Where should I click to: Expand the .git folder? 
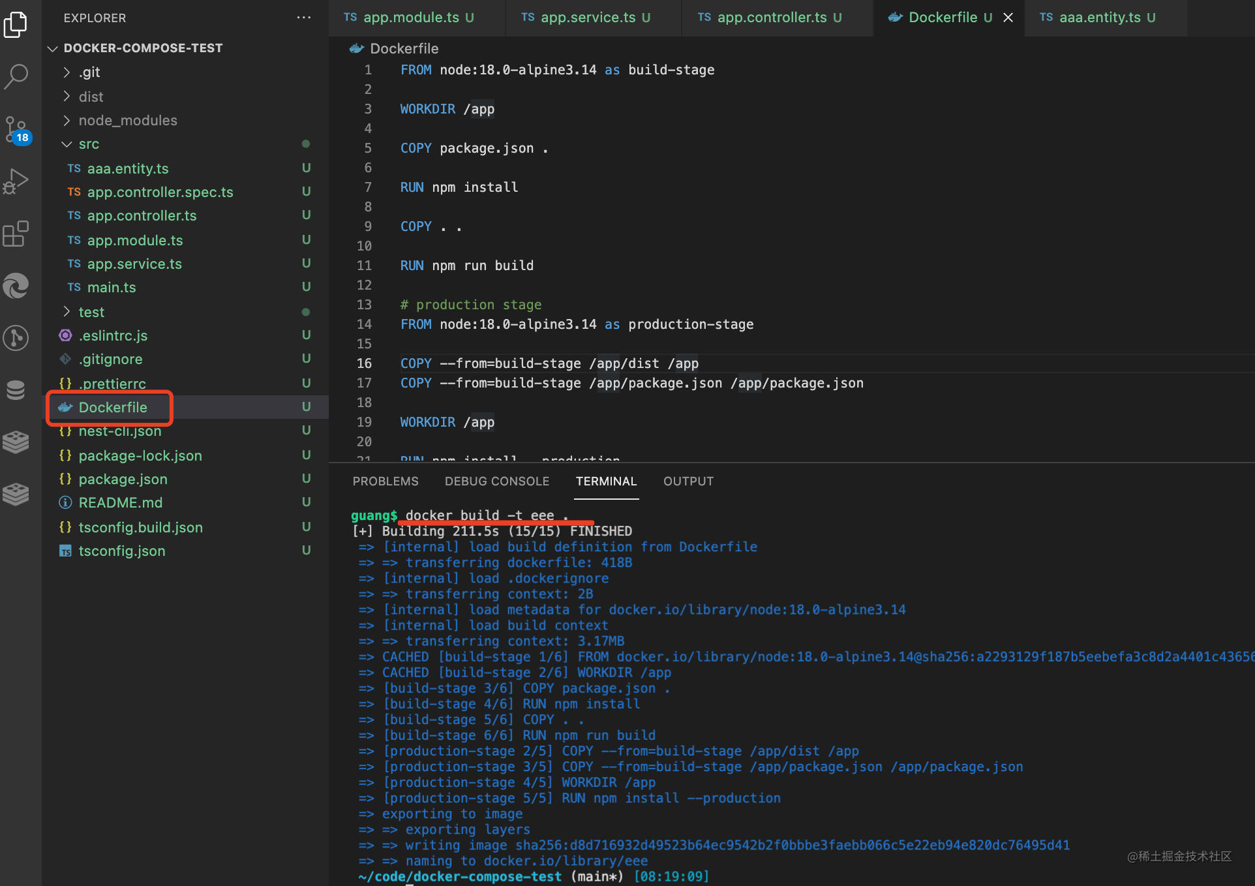89,72
